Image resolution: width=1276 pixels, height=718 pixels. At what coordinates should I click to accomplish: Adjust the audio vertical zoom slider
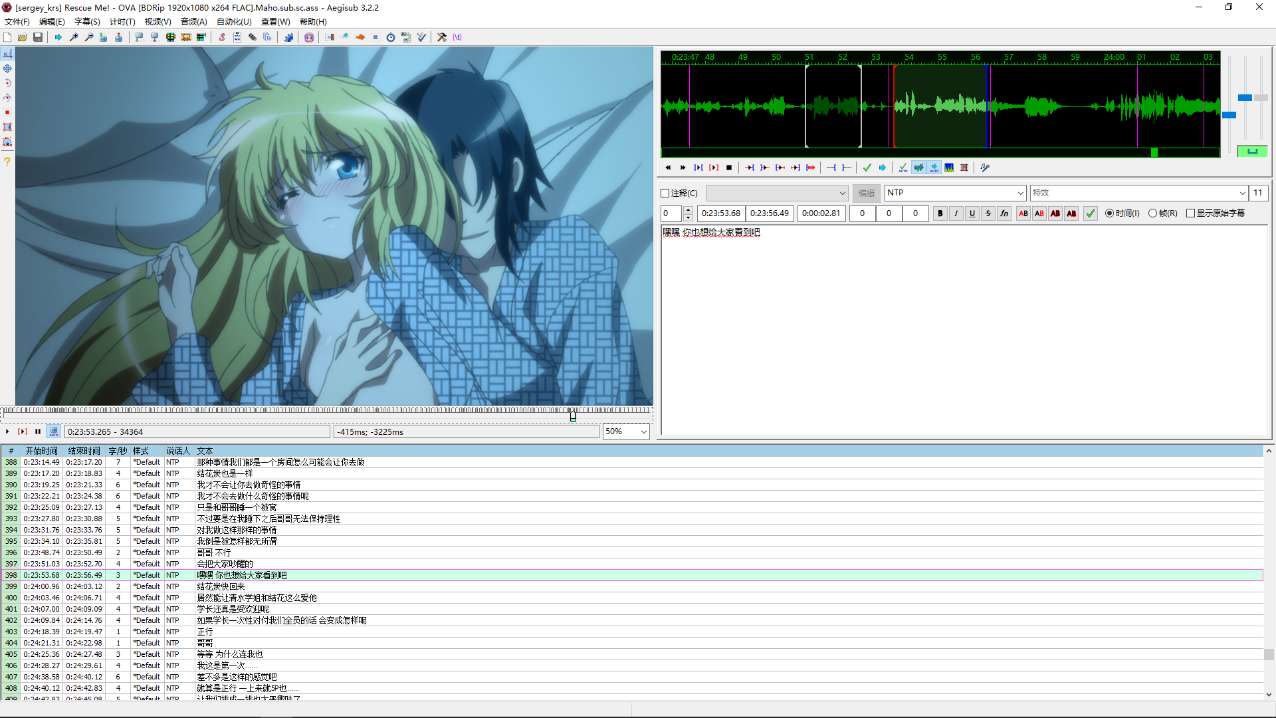[x=1245, y=98]
